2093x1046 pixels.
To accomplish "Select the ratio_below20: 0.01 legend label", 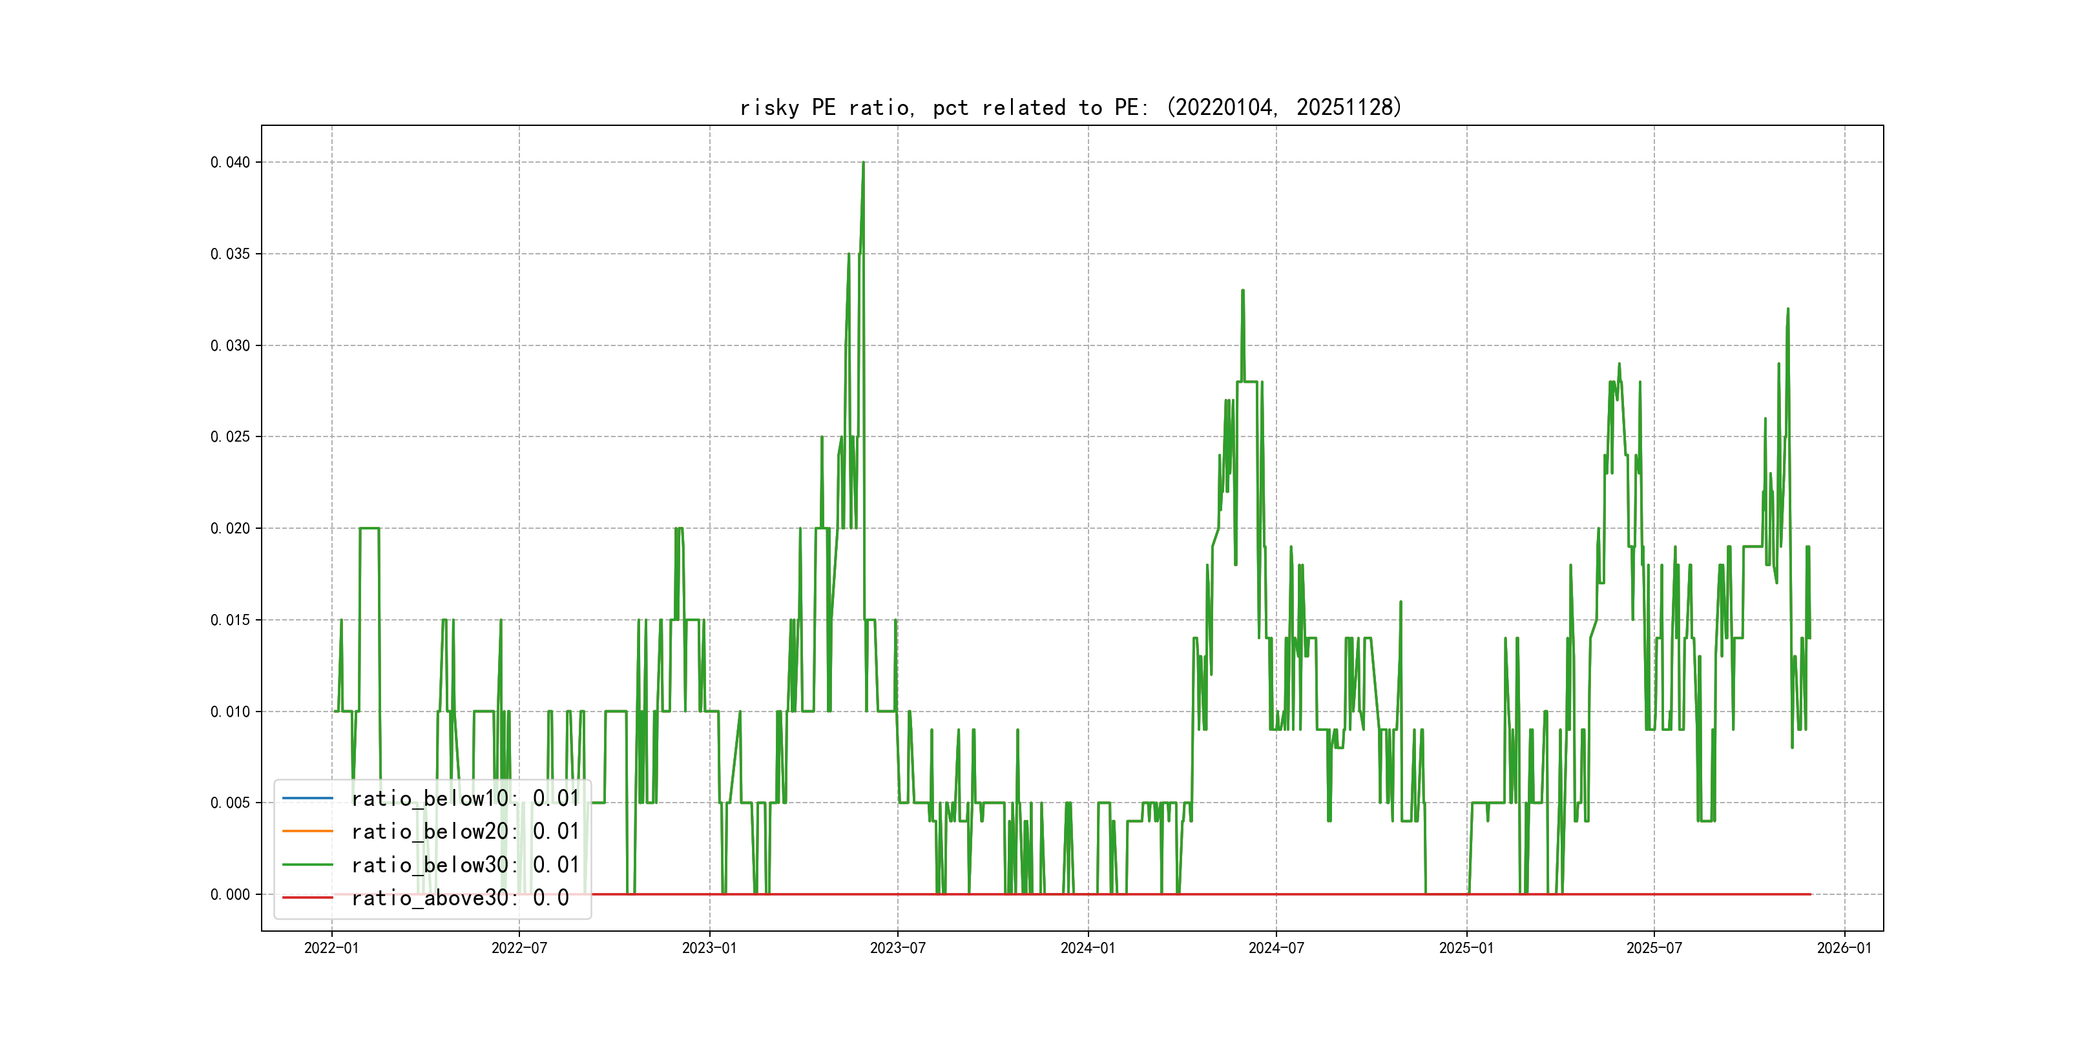I will [464, 832].
